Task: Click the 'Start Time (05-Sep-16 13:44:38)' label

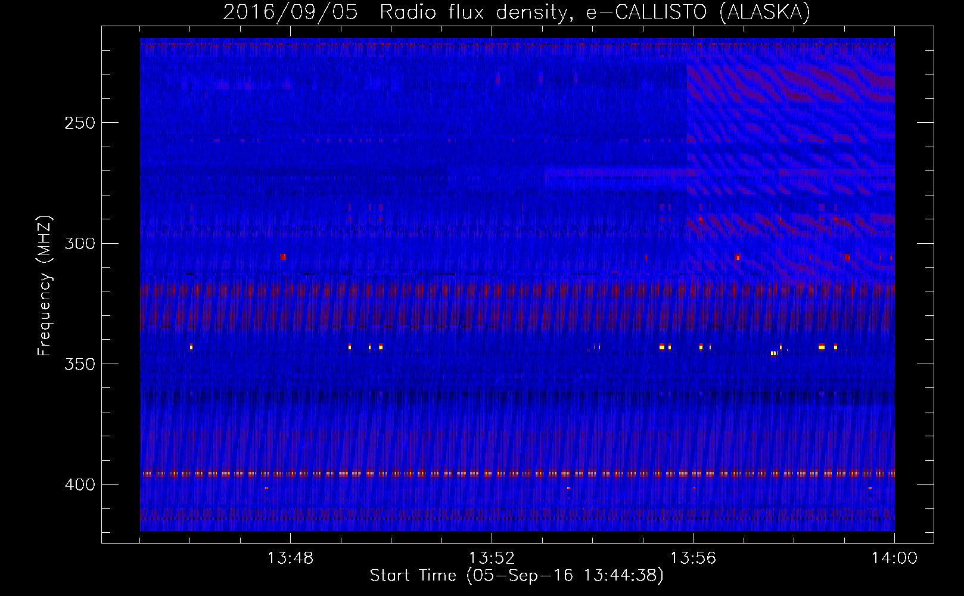Action: [517, 576]
